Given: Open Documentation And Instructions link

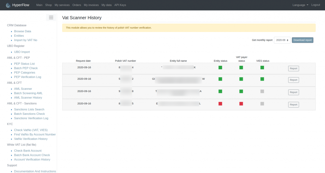Looking at the screenshot, I should tap(35, 171).
